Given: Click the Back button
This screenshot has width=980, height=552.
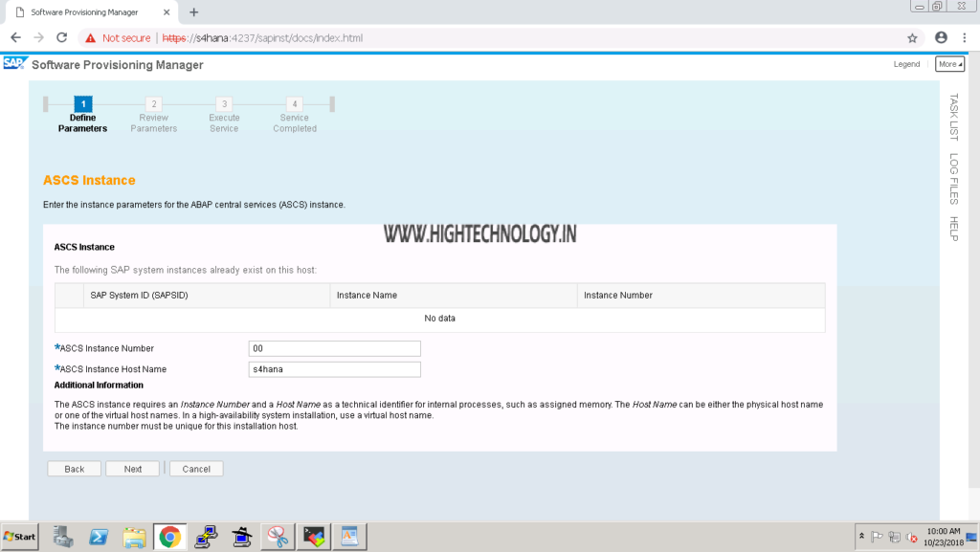Looking at the screenshot, I should (x=74, y=469).
